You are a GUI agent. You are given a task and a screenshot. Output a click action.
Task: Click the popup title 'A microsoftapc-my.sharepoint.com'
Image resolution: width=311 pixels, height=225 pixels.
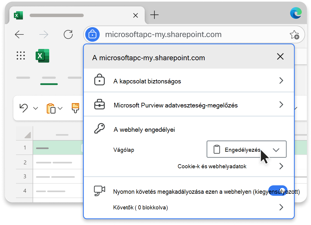tap(149, 58)
